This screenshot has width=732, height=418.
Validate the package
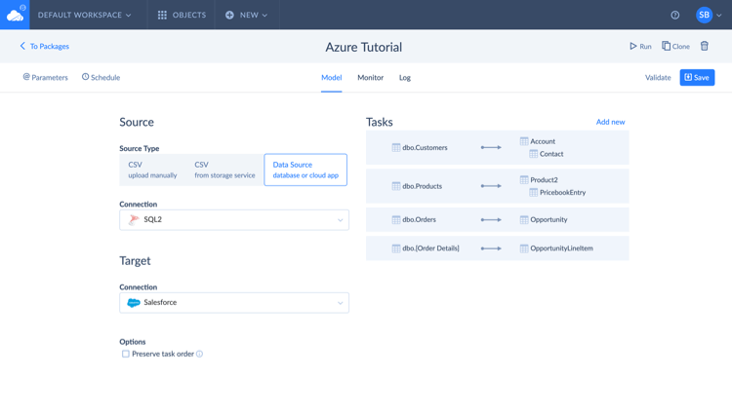point(658,77)
